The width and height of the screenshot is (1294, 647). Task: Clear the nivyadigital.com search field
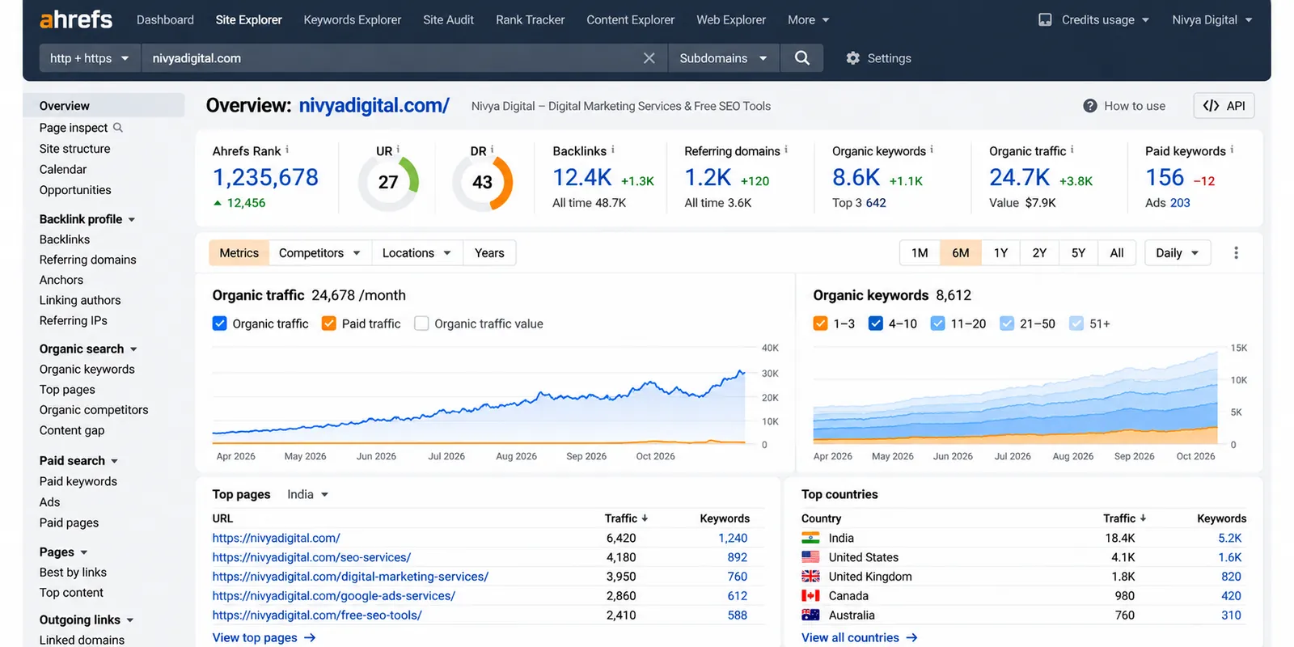pos(649,58)
